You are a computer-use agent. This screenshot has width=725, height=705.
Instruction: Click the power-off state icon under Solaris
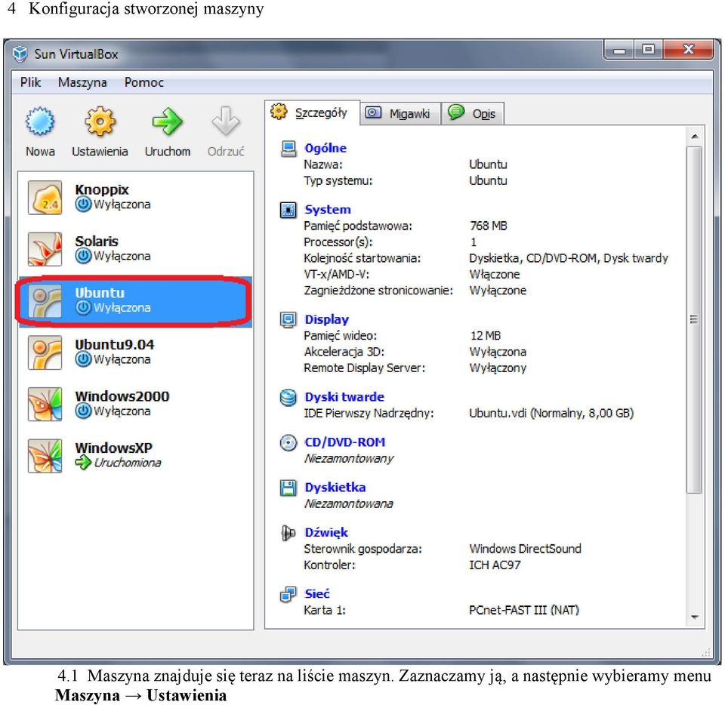coord(83,255)
